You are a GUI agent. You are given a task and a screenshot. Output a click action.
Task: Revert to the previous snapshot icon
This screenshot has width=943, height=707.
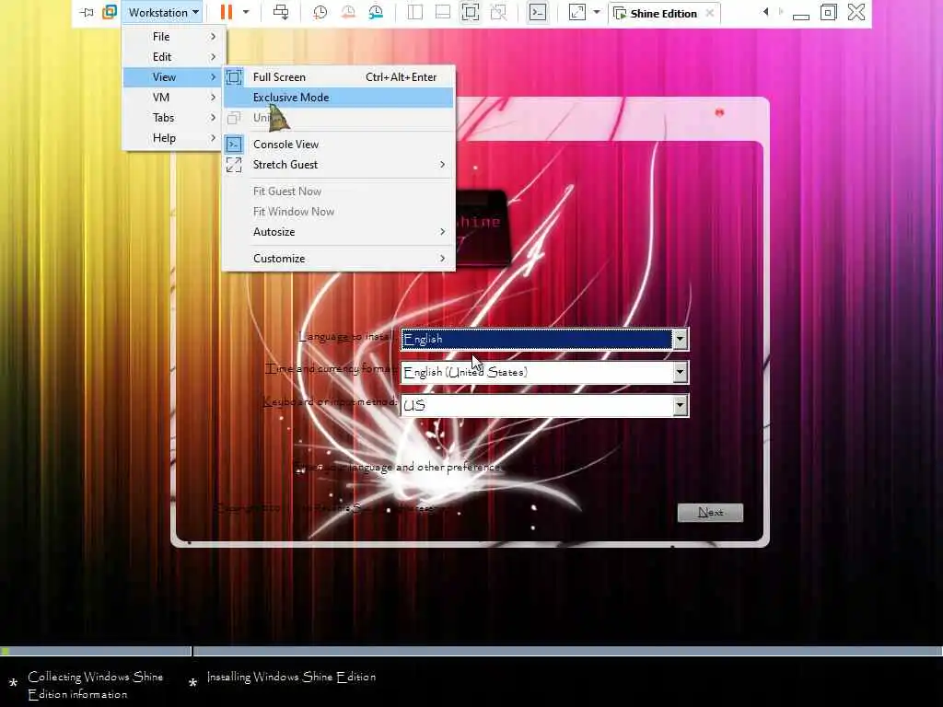pyautogui.click(x=347, y=12)
